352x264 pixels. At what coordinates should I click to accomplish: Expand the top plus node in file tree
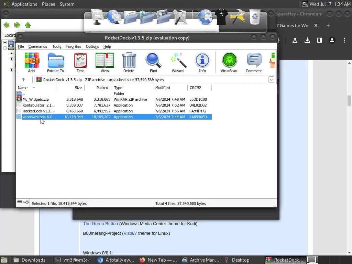point(5,42)
